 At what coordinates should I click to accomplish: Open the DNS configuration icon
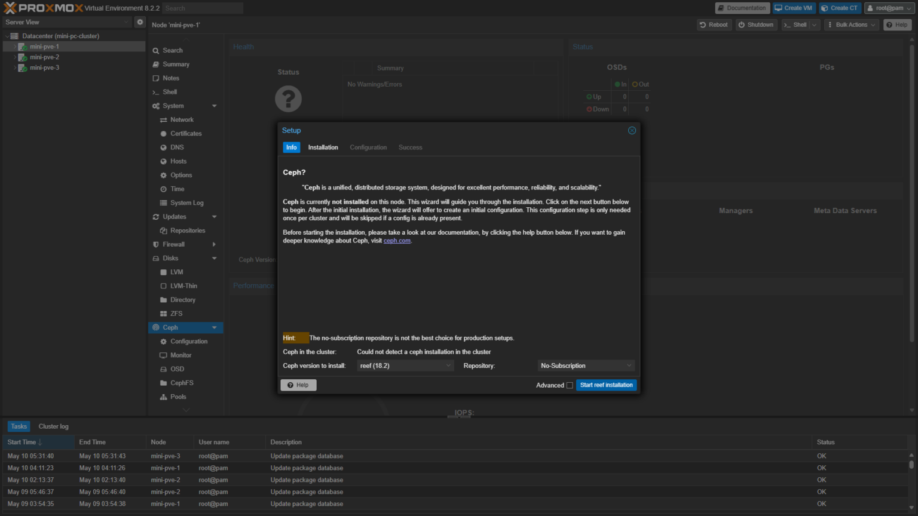coord(164,147)
